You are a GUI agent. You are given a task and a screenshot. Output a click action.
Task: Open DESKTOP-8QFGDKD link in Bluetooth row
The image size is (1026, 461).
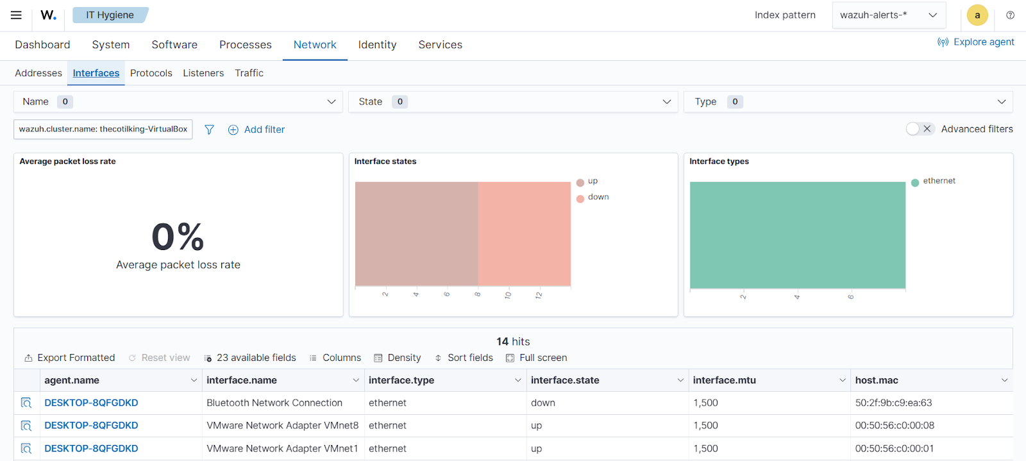coord(91,403)
